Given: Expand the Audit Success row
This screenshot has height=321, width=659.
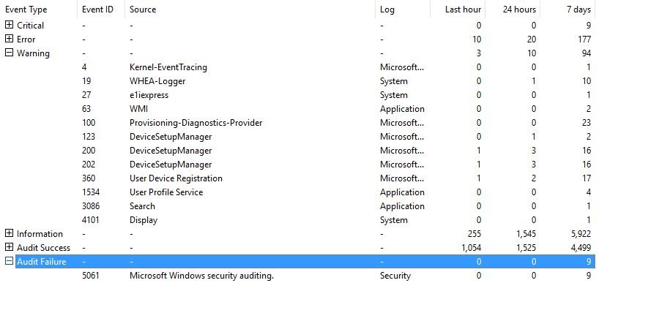Looking at the screenshot, I should coord(9,247).
